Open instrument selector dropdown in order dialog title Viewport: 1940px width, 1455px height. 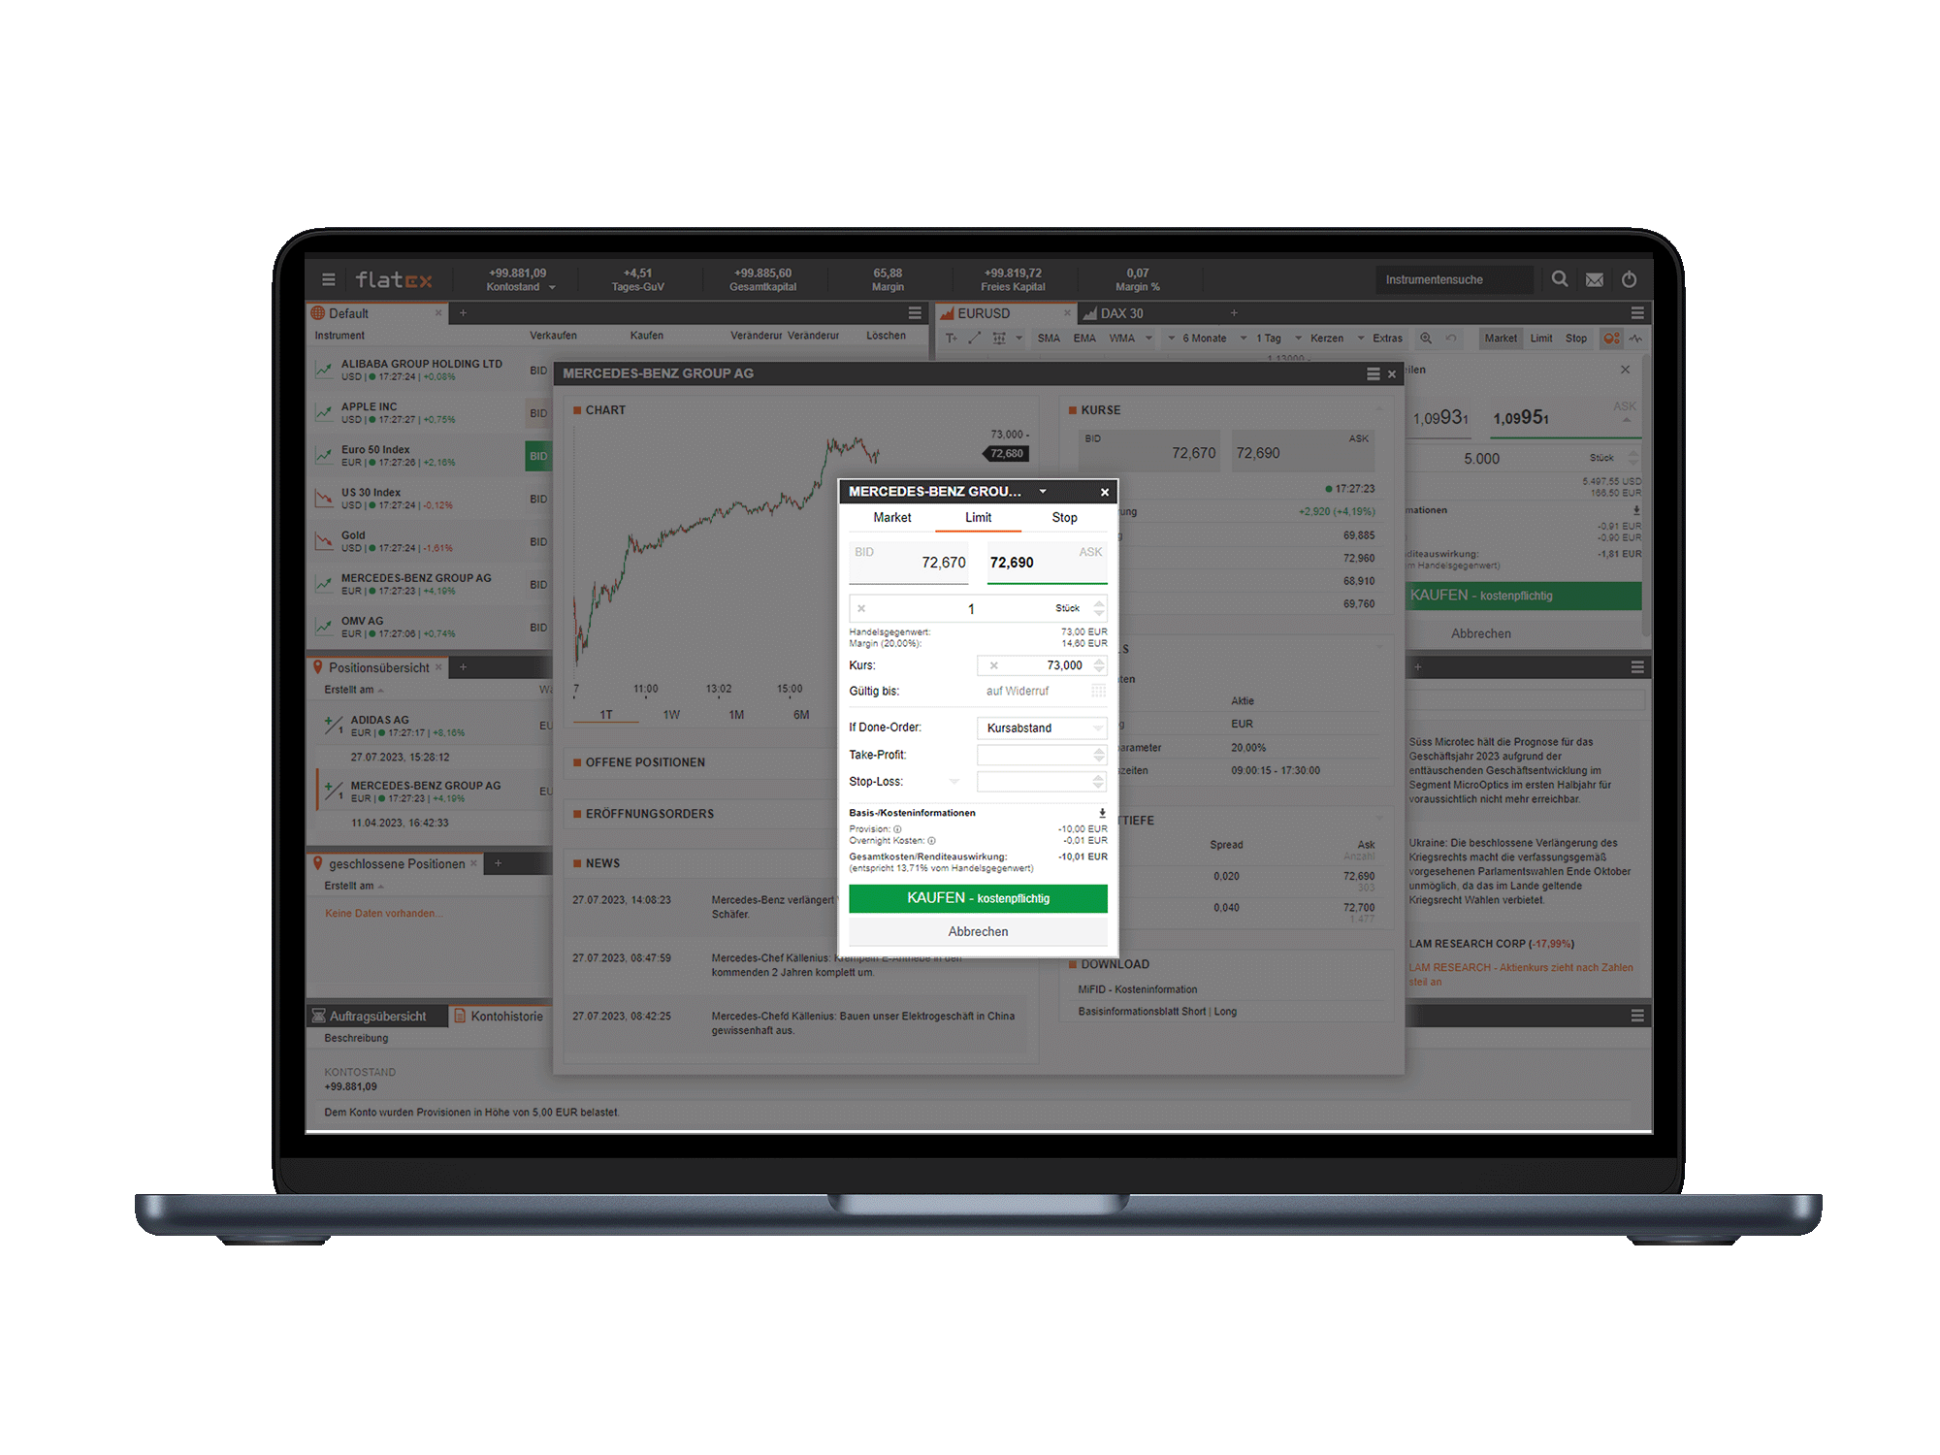1043,492
